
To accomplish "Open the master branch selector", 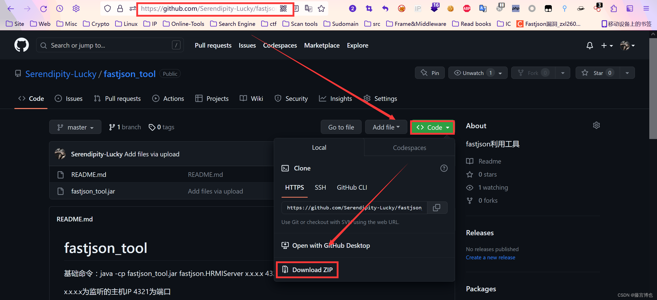I will [75, 127].
